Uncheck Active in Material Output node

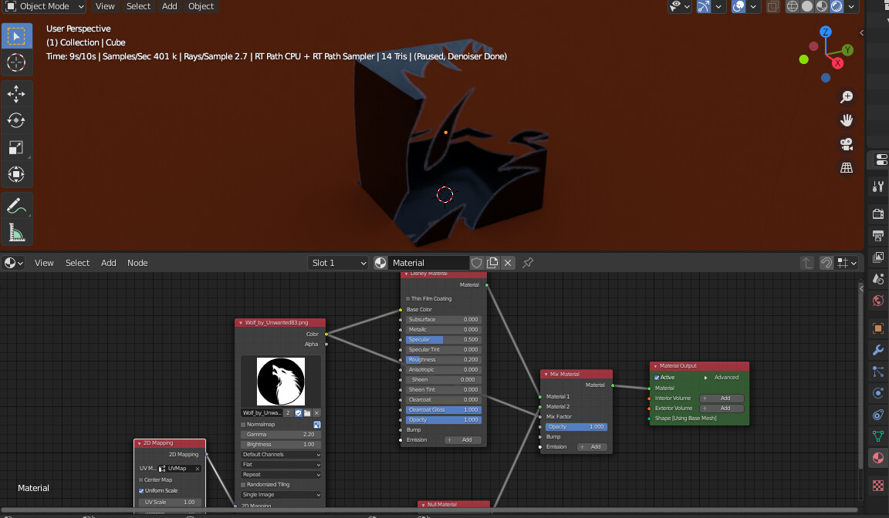[657, 378]
